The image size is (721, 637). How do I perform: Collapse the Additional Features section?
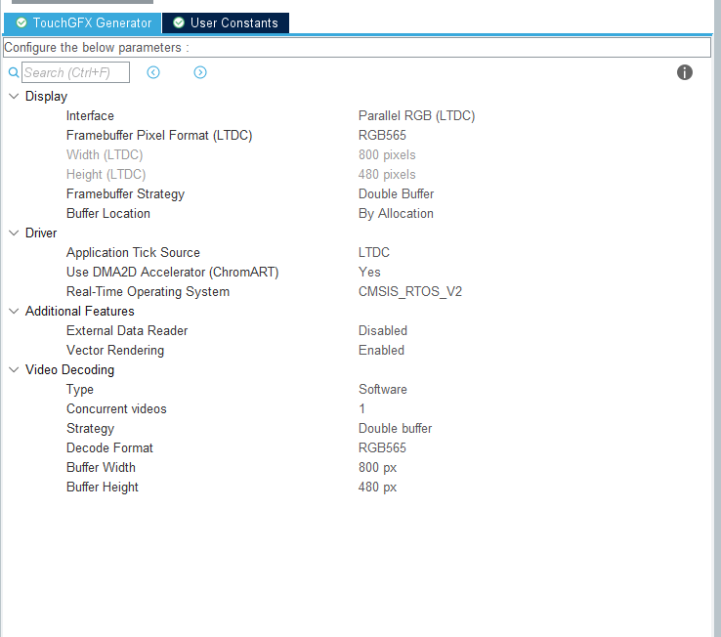click(x=14, y=311)
